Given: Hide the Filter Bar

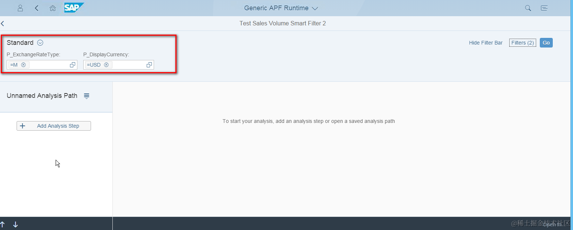Looking at the screenshot, I should pyautogui.click(x=486, y=43).
